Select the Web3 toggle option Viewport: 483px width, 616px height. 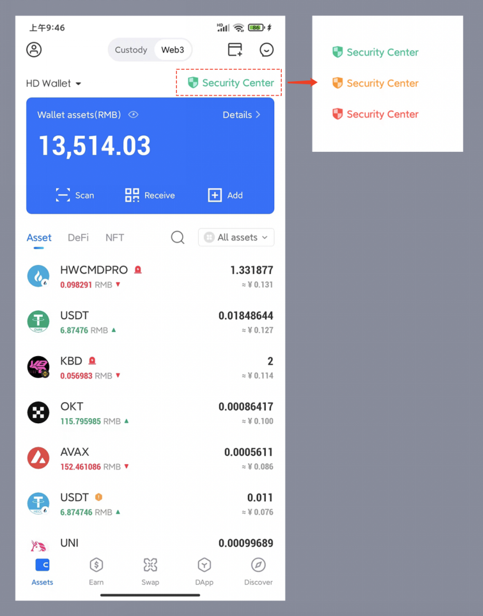click(172, 50)
